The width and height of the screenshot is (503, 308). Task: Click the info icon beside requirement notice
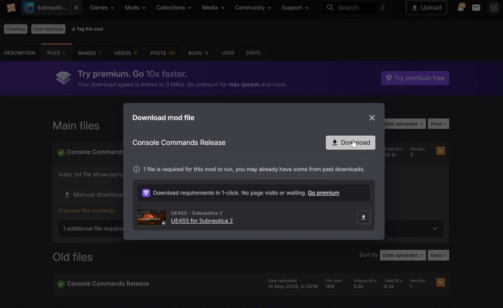136,169
